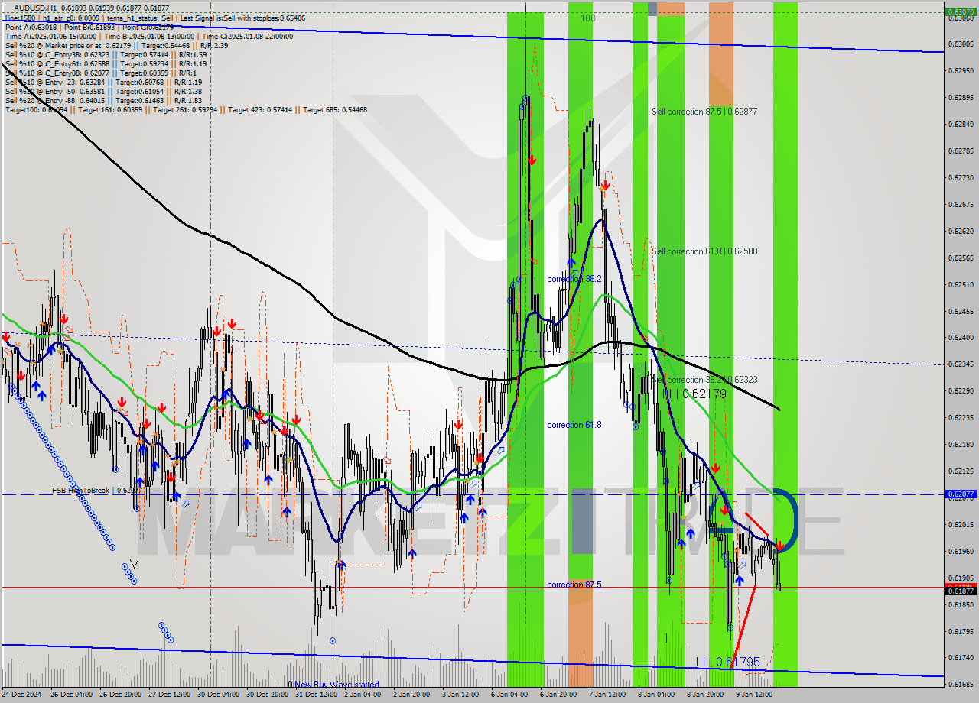This screenshot has width=979, height=703.
Task: Click the blue 0.62077 price tag
Action: [x=961, y=494]
